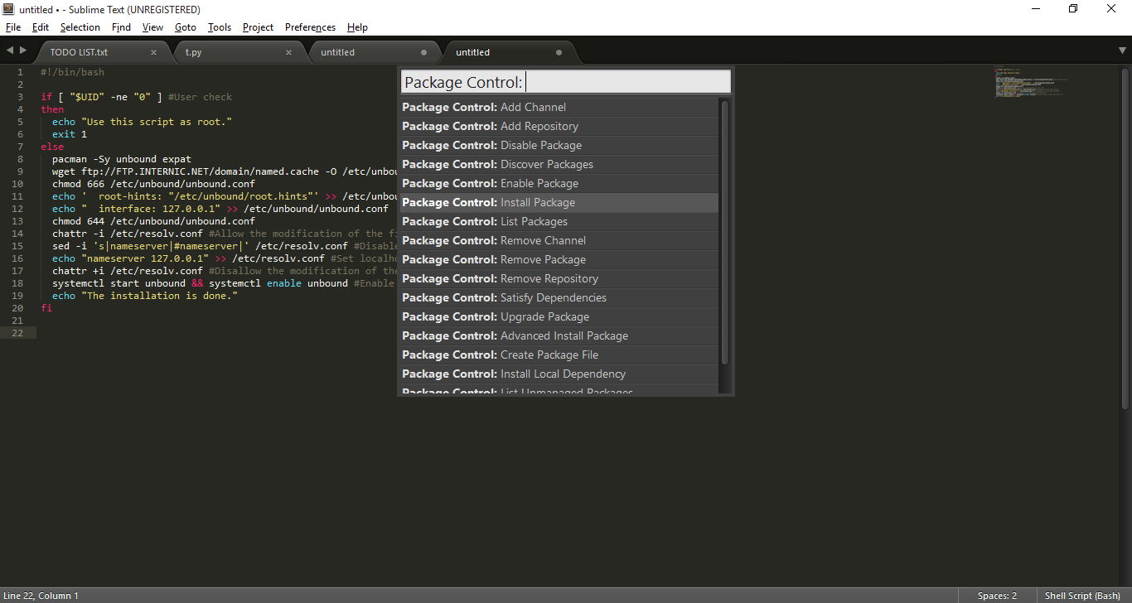Choose Package Control: Add Channel
The height and width of the screenshot is (603, 1132).
coord(559,107)
